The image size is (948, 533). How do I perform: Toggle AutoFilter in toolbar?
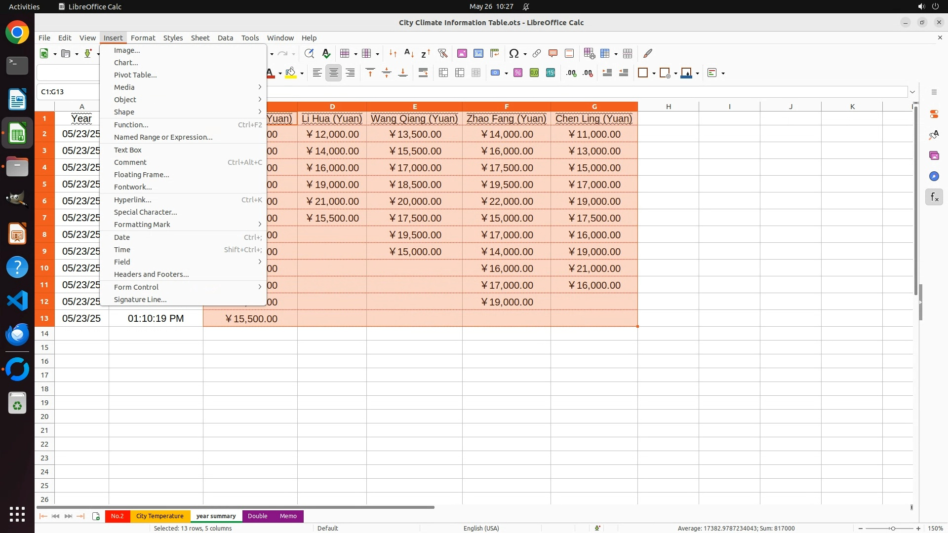tap(442, 53)
